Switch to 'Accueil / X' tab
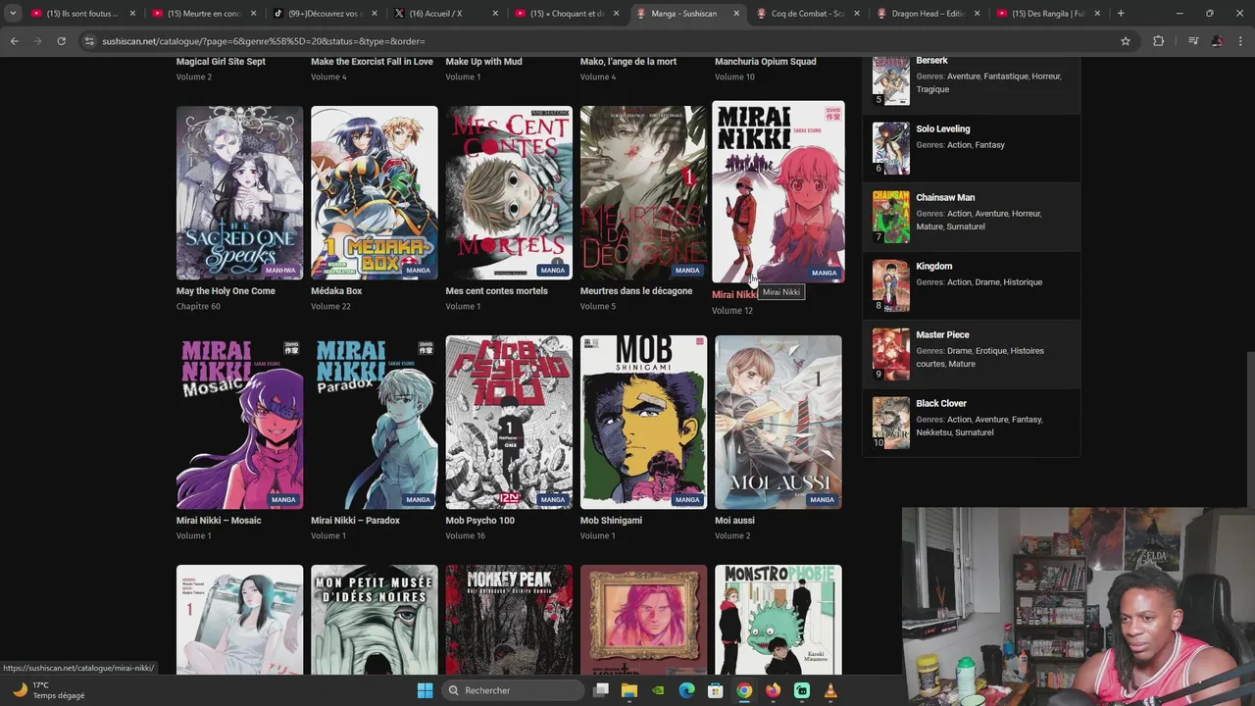1255x706 pixels. [x=444, y=14]
